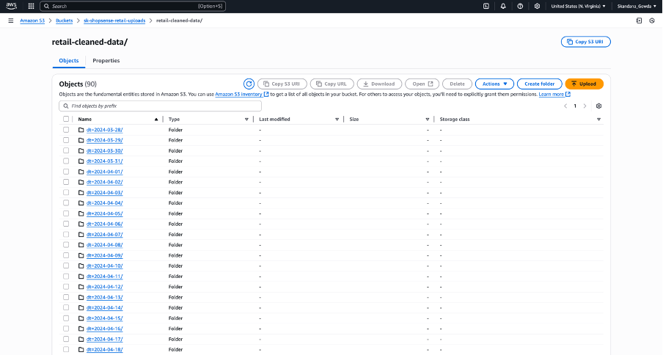
Task: Open the Skandana_Gowda account menu
Action: click(x=637, y=7)
